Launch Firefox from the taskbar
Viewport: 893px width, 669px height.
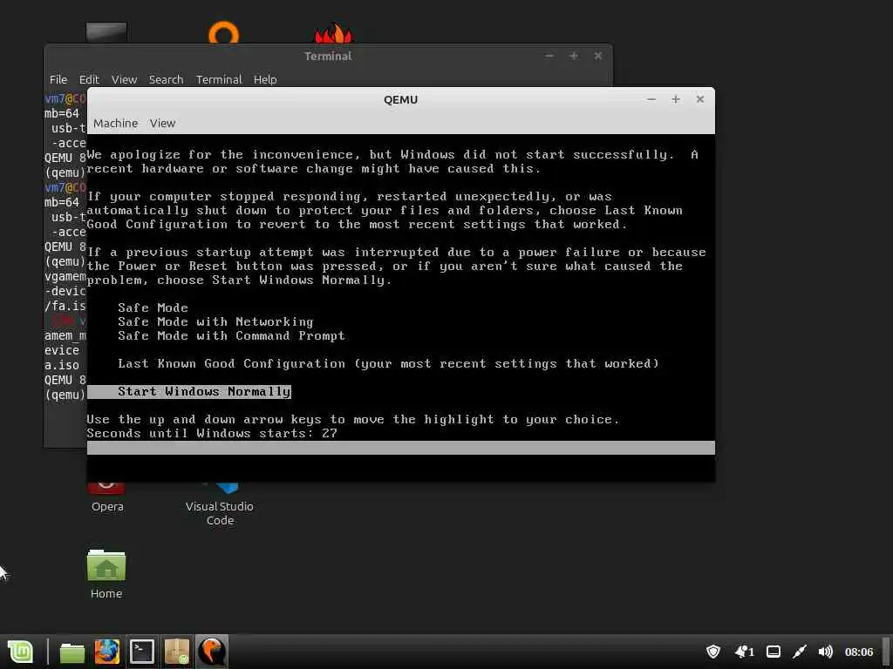coord(107,652)
